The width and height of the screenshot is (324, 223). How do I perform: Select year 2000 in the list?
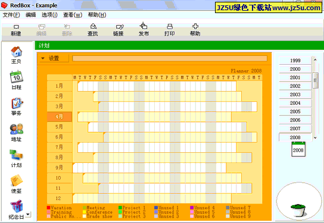click(x=295, y=69)
